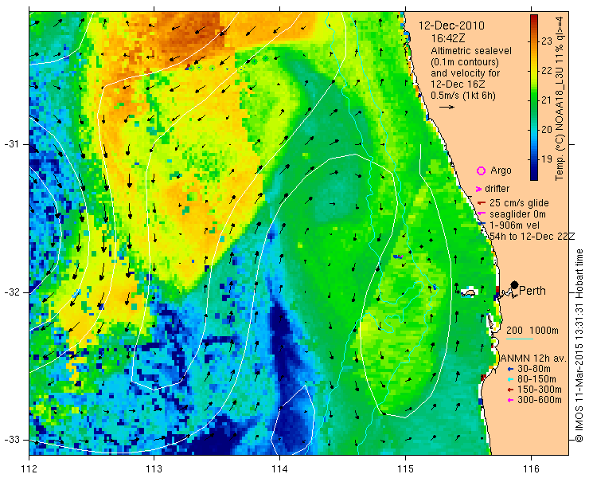Click the magenta seaglider 0m legend marker

click(x=481, y=214)
